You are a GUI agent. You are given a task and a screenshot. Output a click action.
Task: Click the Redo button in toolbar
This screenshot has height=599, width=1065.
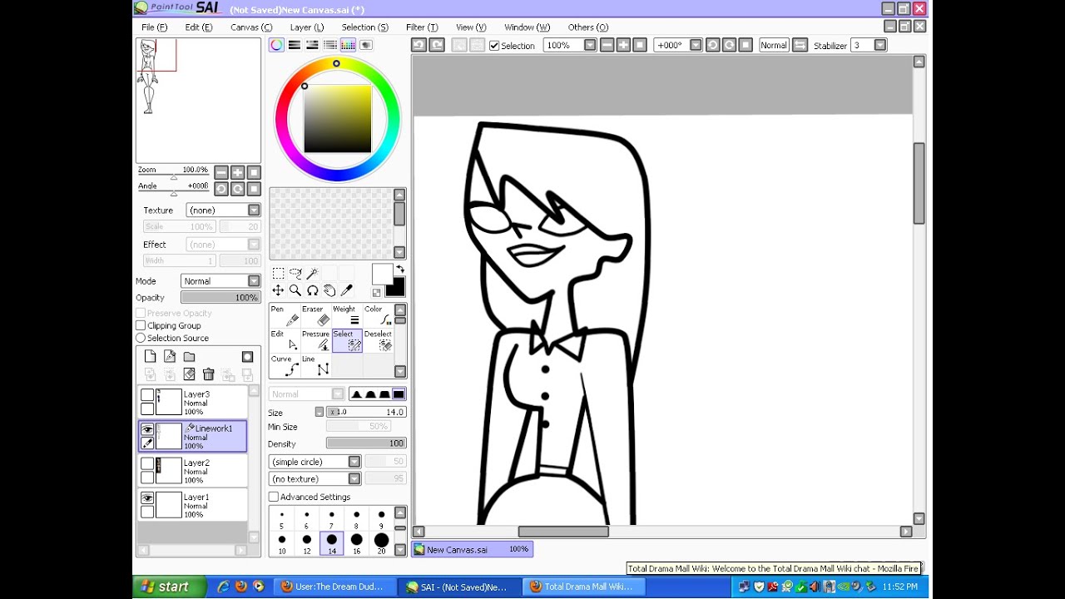tap(437, 45)
